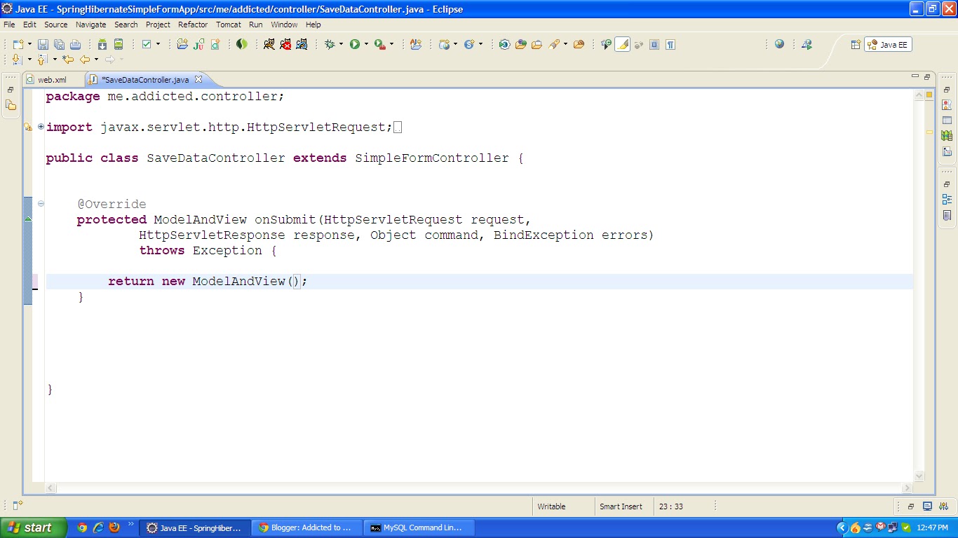Switch to the web.xml tab
This screenshot has height=538, width=958.
(53, 79)
